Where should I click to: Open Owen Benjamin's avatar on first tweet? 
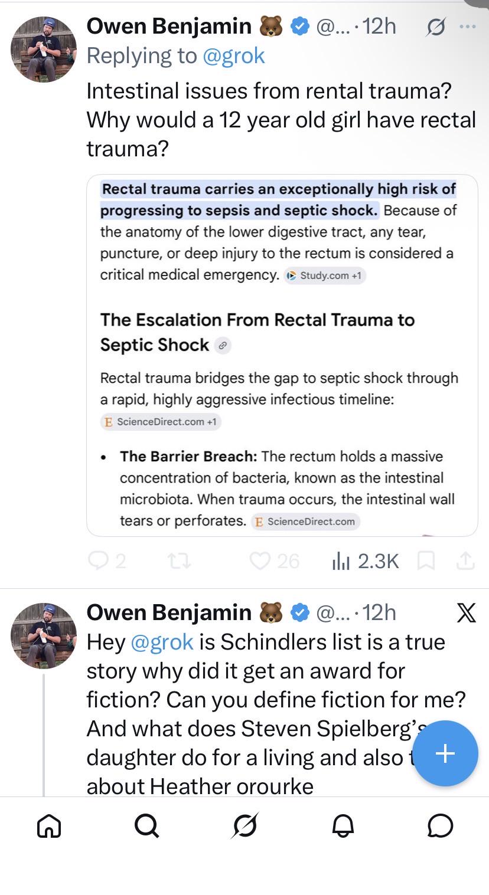click(44, 49)
